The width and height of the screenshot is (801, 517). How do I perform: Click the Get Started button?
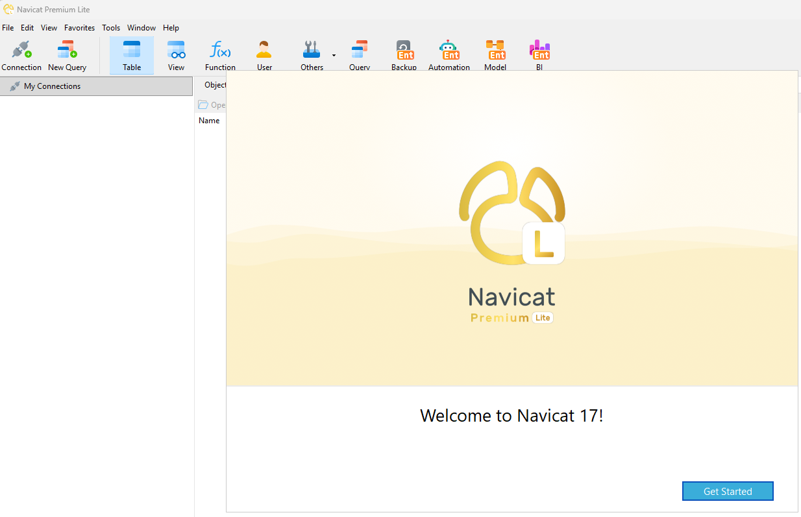(x=728, y=491)
